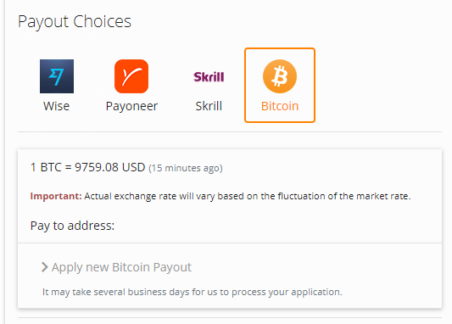
Task: Click the 15 minutes ago timestamp
Action: (186, 168)
